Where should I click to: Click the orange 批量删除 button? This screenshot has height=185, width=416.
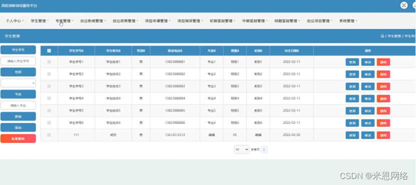(18, 138)
